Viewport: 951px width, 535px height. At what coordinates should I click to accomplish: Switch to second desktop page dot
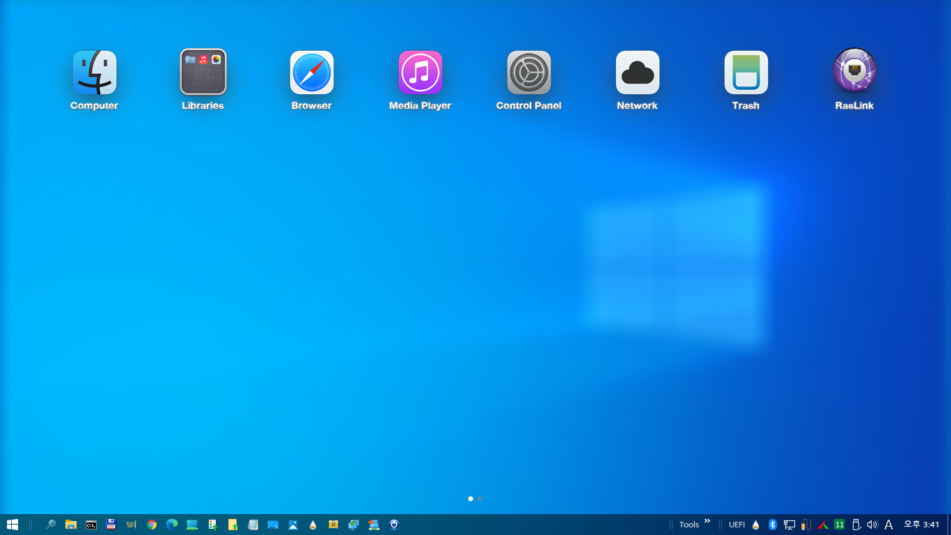[x=480, y=499]
